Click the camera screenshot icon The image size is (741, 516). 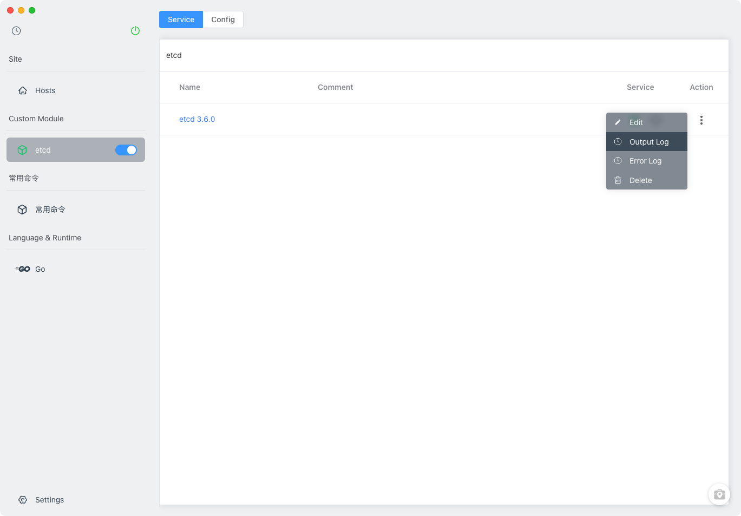719,494
